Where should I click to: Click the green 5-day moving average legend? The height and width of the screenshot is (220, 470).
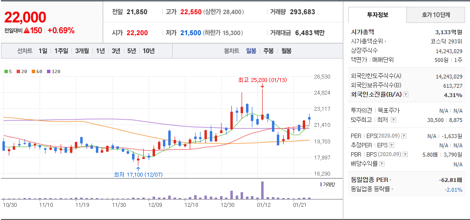pyautogui.click(x=8, y=71)
